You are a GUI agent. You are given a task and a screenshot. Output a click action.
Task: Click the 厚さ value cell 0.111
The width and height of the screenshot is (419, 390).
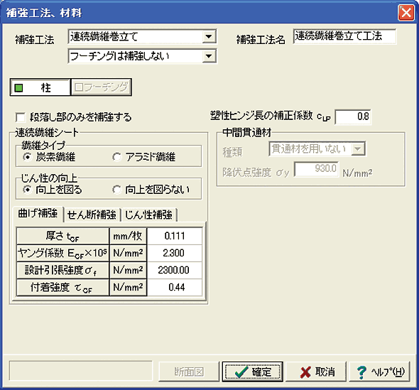pyautogui.click(x=175, y=236)
